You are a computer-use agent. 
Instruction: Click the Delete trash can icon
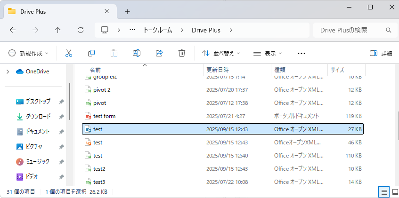(182, 53)
